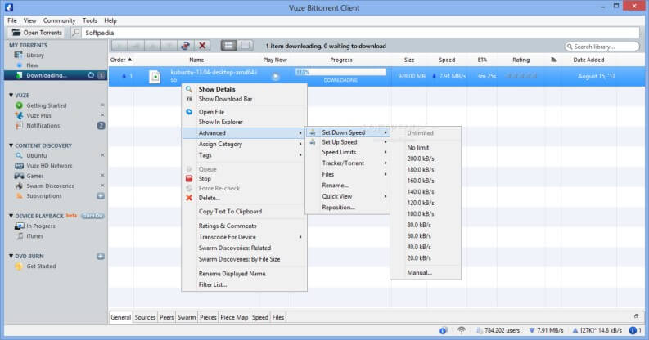The height and width of the screenshot is (340, 649).
Task: Expand Transcode For Device submenu
Action: coord(244,237)
